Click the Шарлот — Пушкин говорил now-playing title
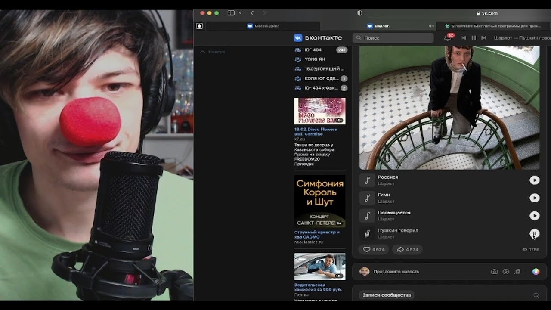The image size is (551, 310). tap(522, 38)
